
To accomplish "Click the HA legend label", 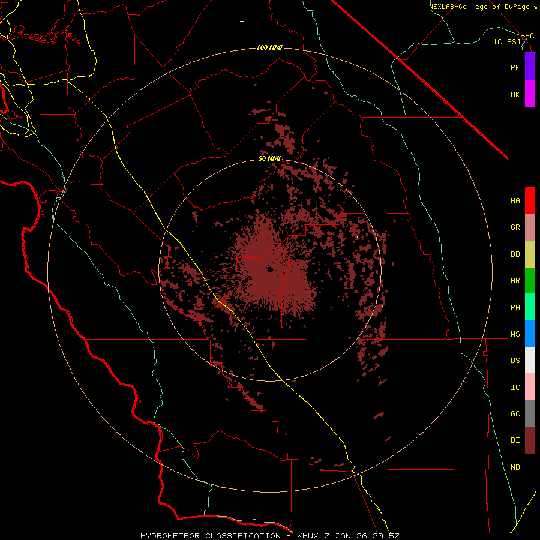I will pos(515,201).
